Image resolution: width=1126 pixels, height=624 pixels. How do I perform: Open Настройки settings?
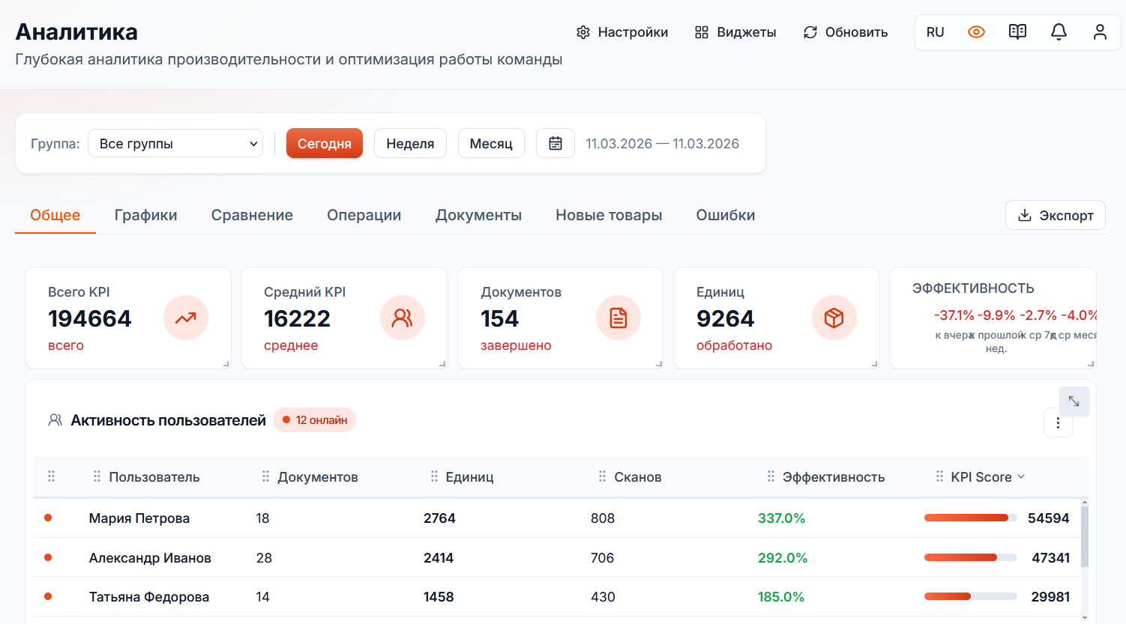(x=622, y=32)
